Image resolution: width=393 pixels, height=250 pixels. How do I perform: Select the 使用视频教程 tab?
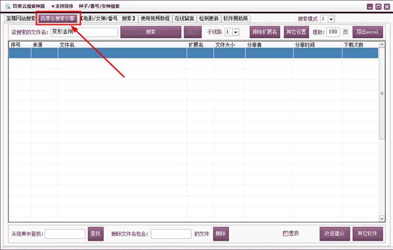pos(155,18)
